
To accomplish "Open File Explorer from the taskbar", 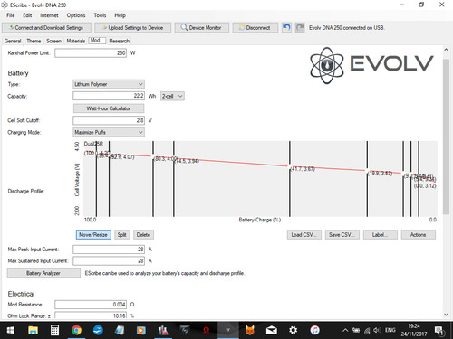I will coord(33,330).
